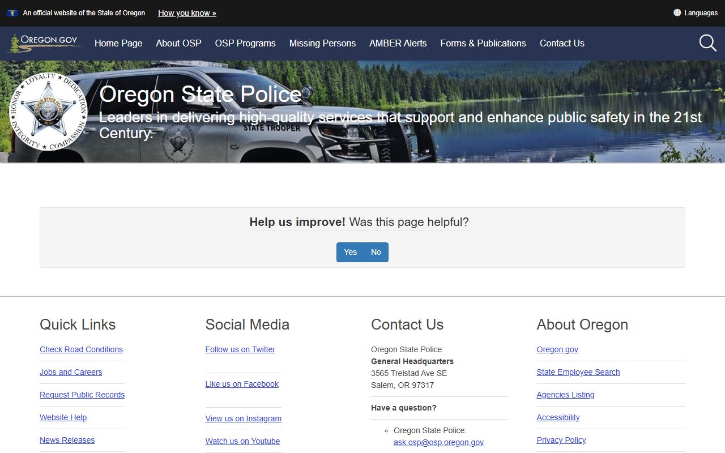Viewport: 725px width, 453px height.
Task: Click the Oregon State Police badge seal
Action: [48, 111]
